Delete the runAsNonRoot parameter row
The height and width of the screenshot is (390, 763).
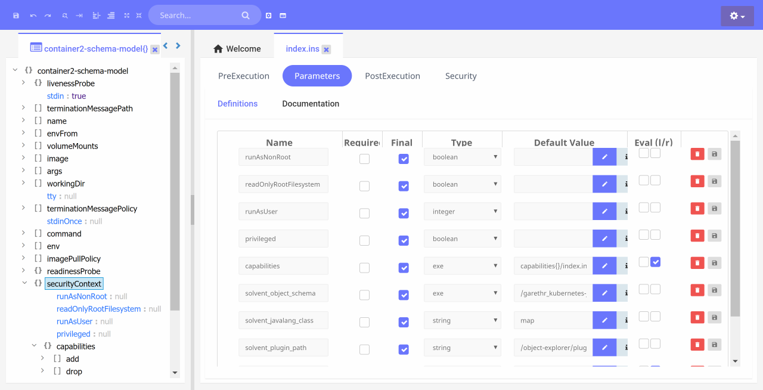697,154
